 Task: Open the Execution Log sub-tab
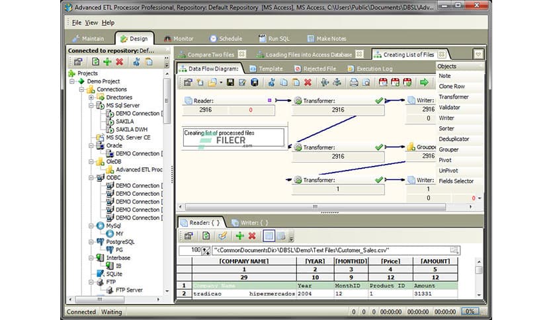click(x=370, y=69)
